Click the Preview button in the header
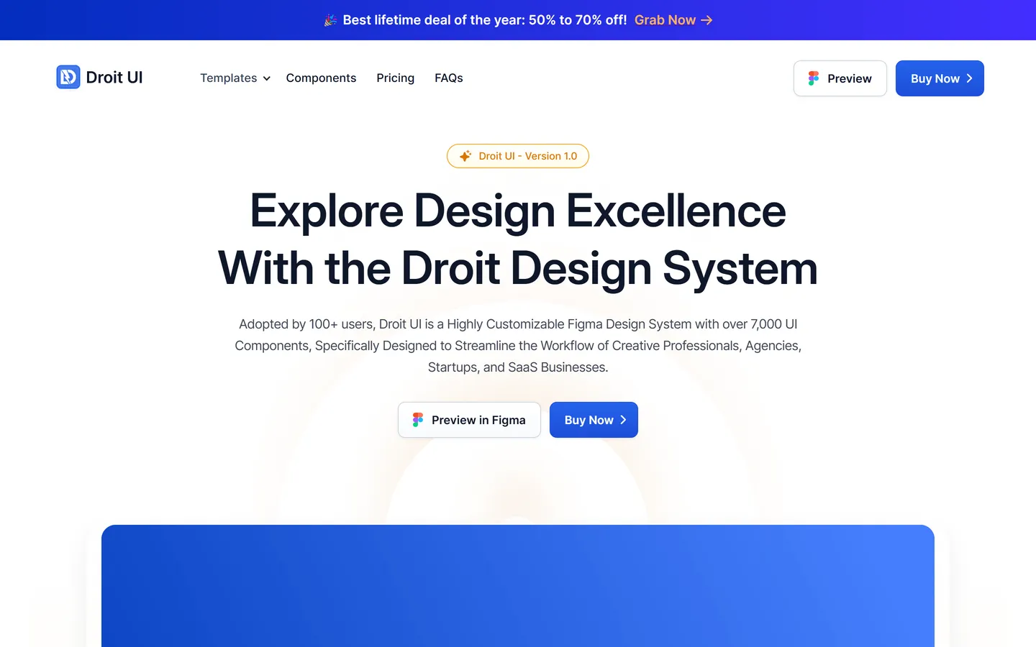This screenshot has height=647, width=1036. pyautogui.click(x=840, y=78)
